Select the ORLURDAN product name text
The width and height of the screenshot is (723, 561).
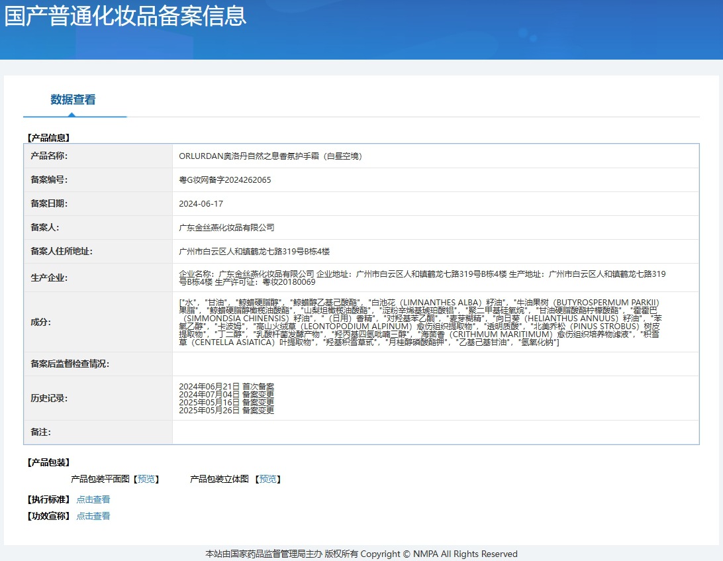click(x=270, y=156)
